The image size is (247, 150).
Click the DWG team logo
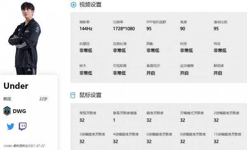pyautogui.click(x=7, y=111)
